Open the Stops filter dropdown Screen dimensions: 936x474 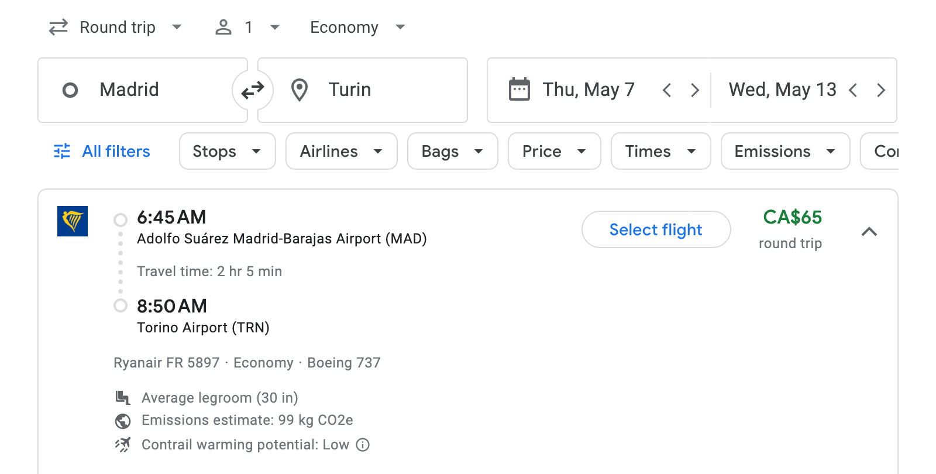pyautogui.click(x=227, y=151)
